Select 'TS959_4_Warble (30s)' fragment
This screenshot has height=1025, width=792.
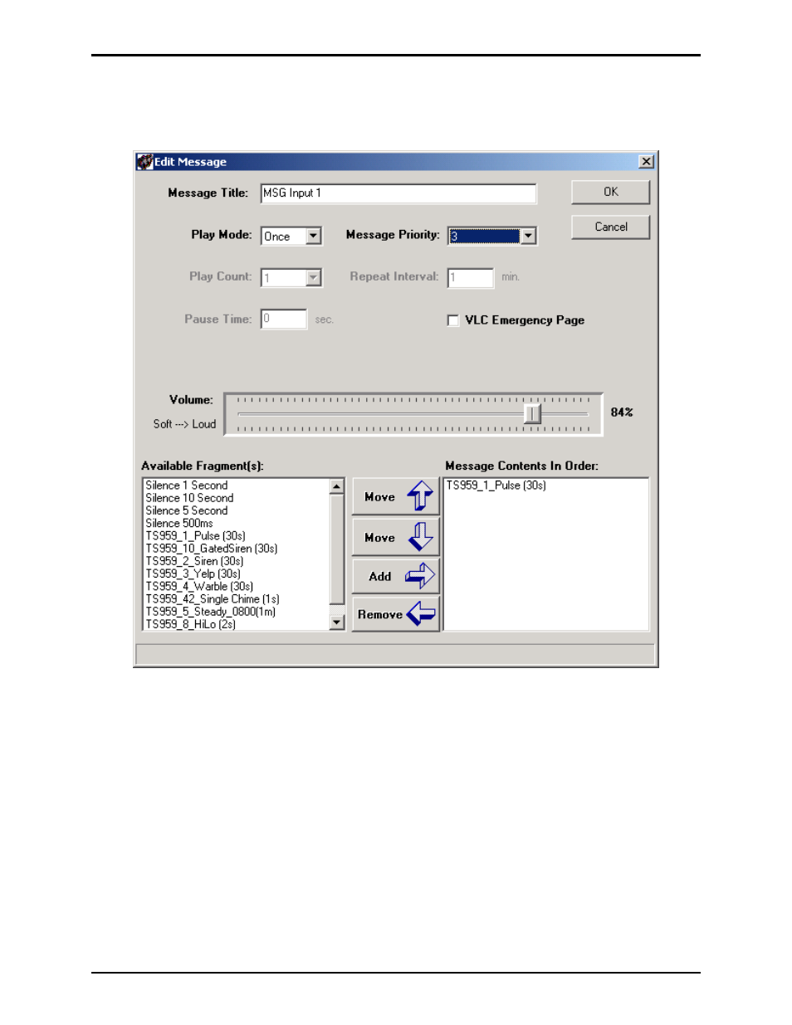[x=199, y=586]
